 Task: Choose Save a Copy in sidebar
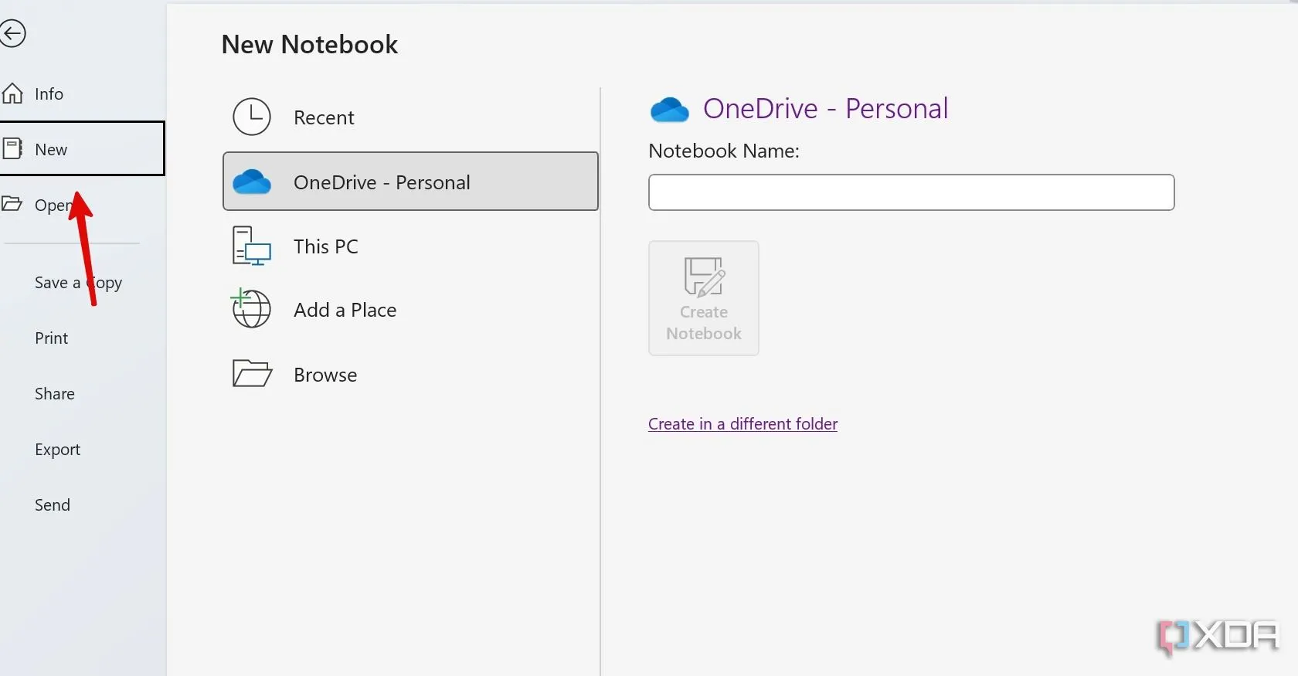pyautogui.click(x=78, y=283)
